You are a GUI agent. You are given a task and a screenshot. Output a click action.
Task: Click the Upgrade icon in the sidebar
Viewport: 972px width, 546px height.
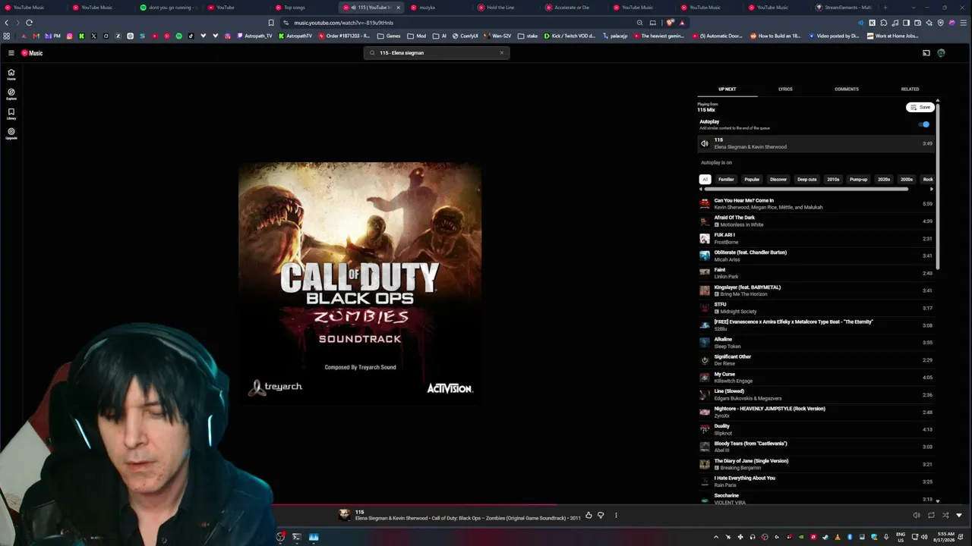(11, 133)
